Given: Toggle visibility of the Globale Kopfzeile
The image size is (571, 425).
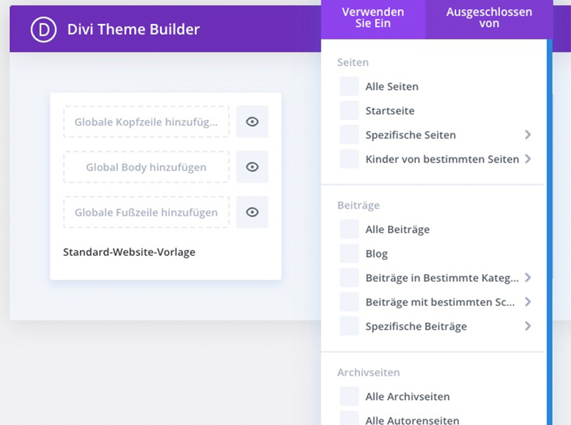Looking at the screenshot, I should click(252, 122).
